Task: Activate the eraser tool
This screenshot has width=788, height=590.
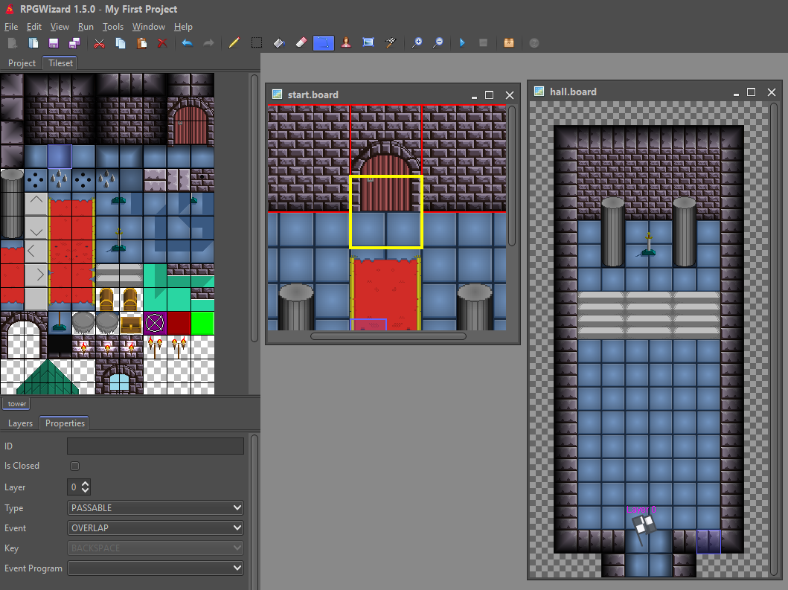Action: (301, 43)
